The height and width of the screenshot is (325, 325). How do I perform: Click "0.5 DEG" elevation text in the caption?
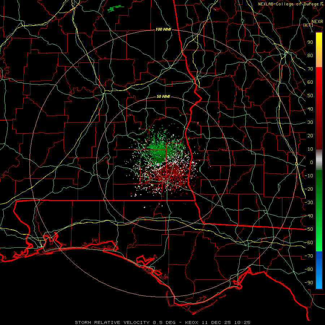(x=164, y=322)
